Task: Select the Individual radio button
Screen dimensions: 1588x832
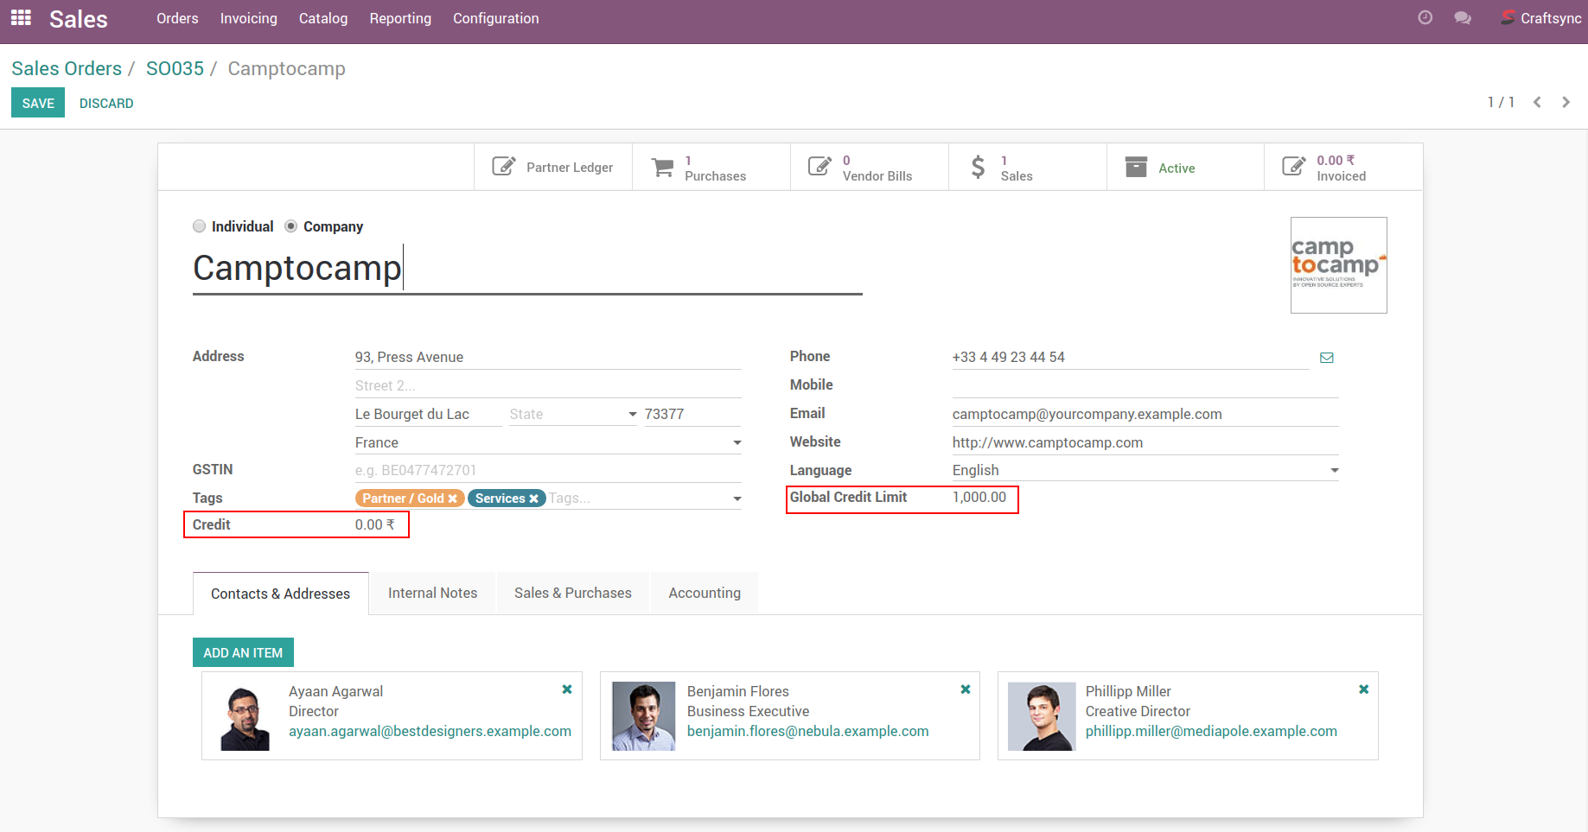Action: point(200,226)
